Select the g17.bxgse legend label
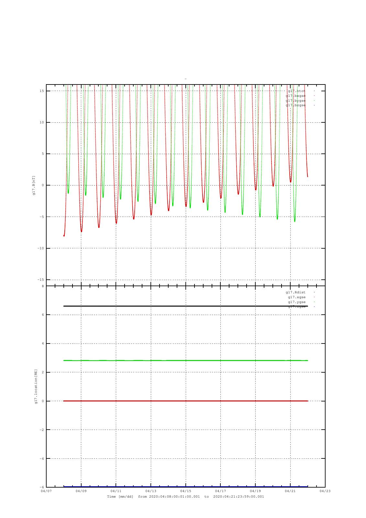Image resolution: width=366 pixels, height=518 pixels. pos(295,96)
